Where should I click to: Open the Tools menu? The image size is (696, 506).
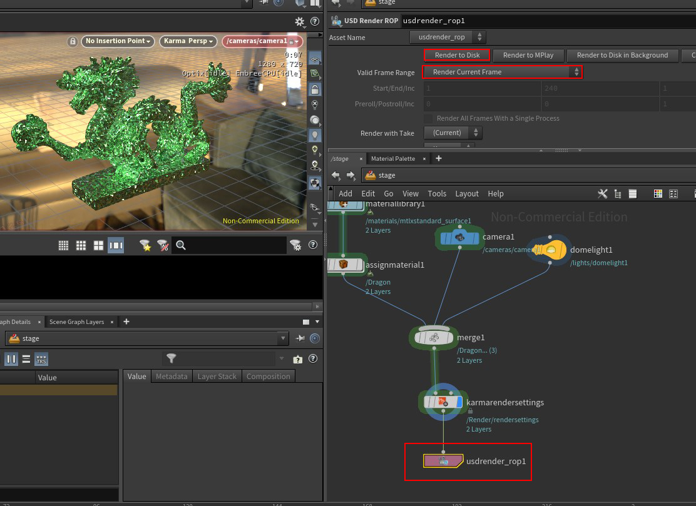(x=437, y=193)
